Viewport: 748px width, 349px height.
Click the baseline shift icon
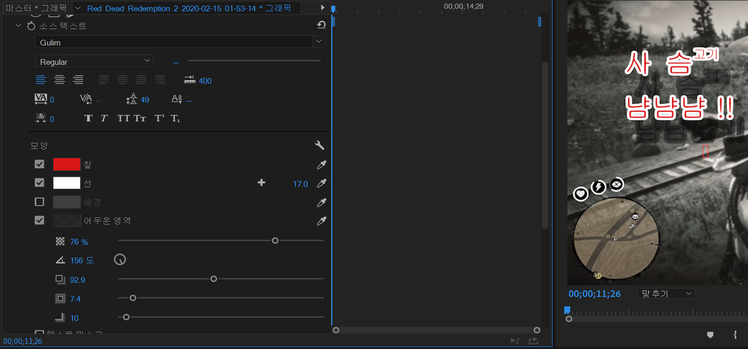[177, 99]
